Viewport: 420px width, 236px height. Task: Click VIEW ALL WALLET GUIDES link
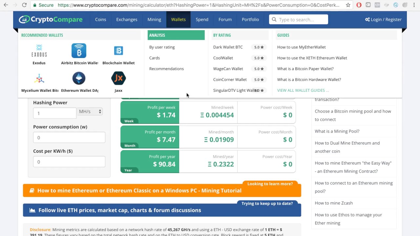pyautogui.click(x=303, y=90)
